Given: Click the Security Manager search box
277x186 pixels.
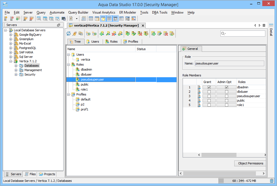Looking at the screenshot, I should tap(243, 33).
